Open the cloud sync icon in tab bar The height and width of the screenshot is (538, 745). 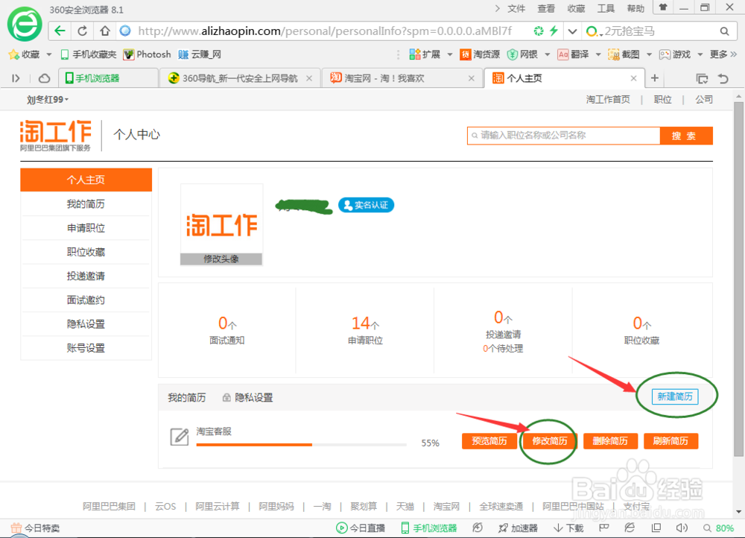tap(44, 78)
